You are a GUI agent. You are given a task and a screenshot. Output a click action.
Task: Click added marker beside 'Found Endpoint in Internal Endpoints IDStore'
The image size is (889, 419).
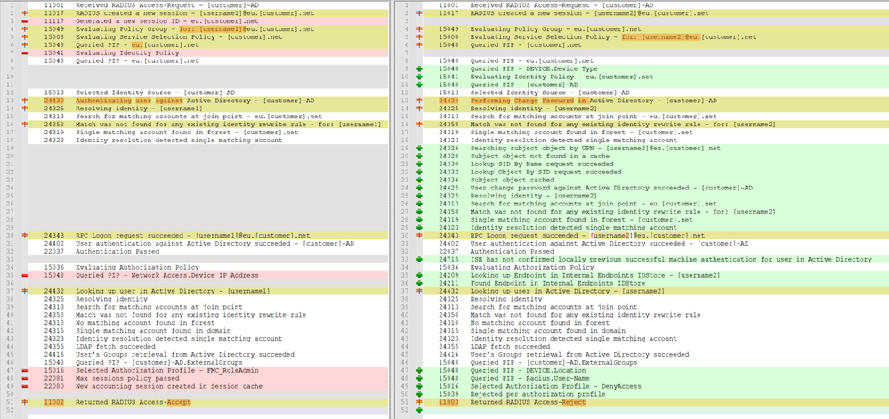tap(419, 283)
